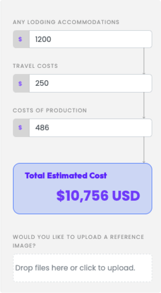Click the Any Lodging Accommodations label

(x=66, y=22)
